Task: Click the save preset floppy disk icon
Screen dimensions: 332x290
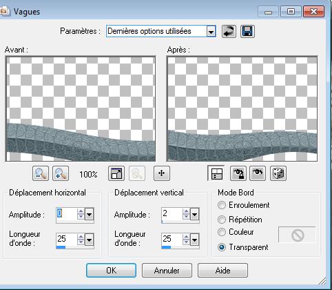Action: tap(247, 31)
